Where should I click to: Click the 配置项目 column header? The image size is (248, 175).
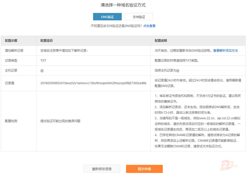point(46,41)
